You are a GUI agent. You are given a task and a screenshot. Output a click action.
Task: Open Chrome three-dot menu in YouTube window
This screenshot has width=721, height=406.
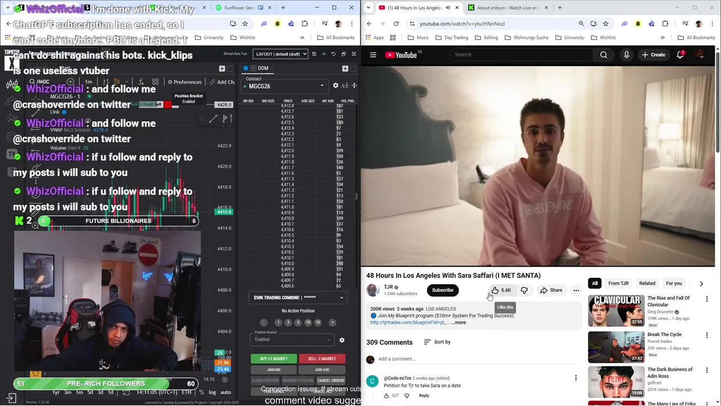point(713,24)
